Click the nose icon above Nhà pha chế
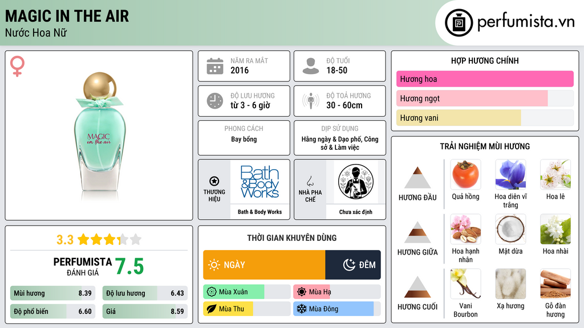The height and width of the screenshot is (328, 584). (x=310, y=181)
